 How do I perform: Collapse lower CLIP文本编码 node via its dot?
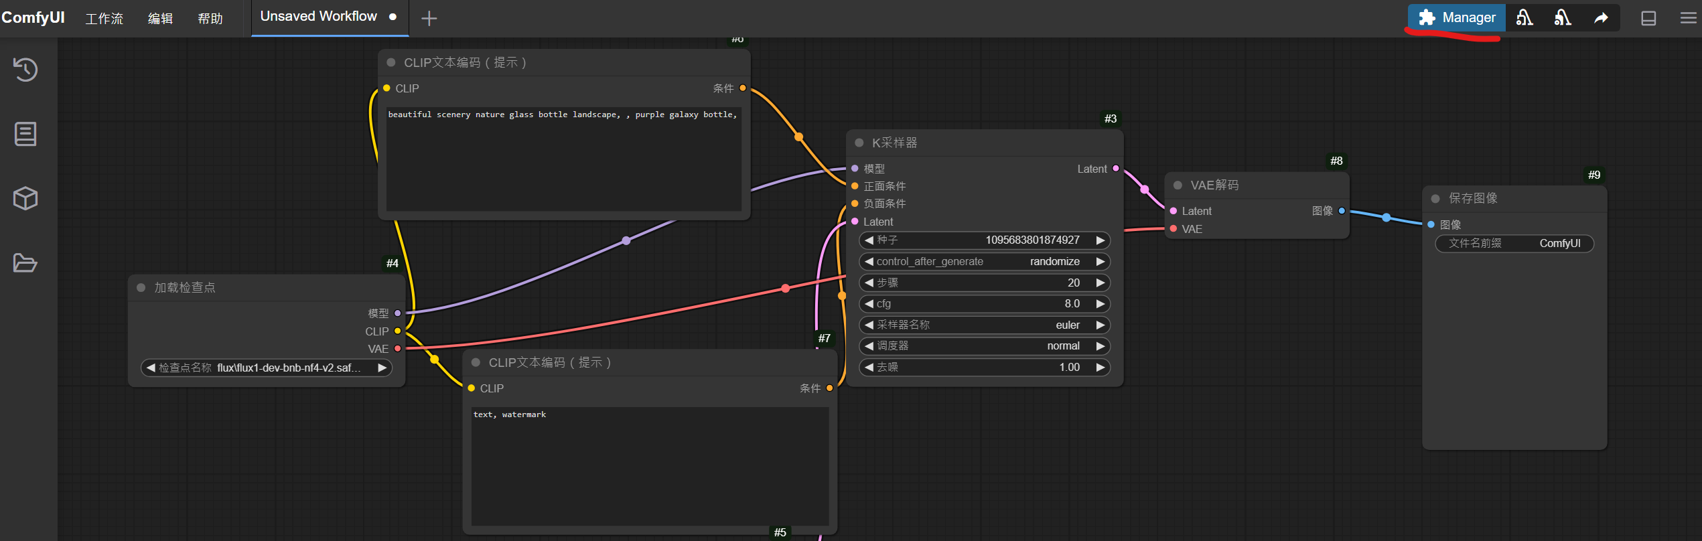(476, 362)
